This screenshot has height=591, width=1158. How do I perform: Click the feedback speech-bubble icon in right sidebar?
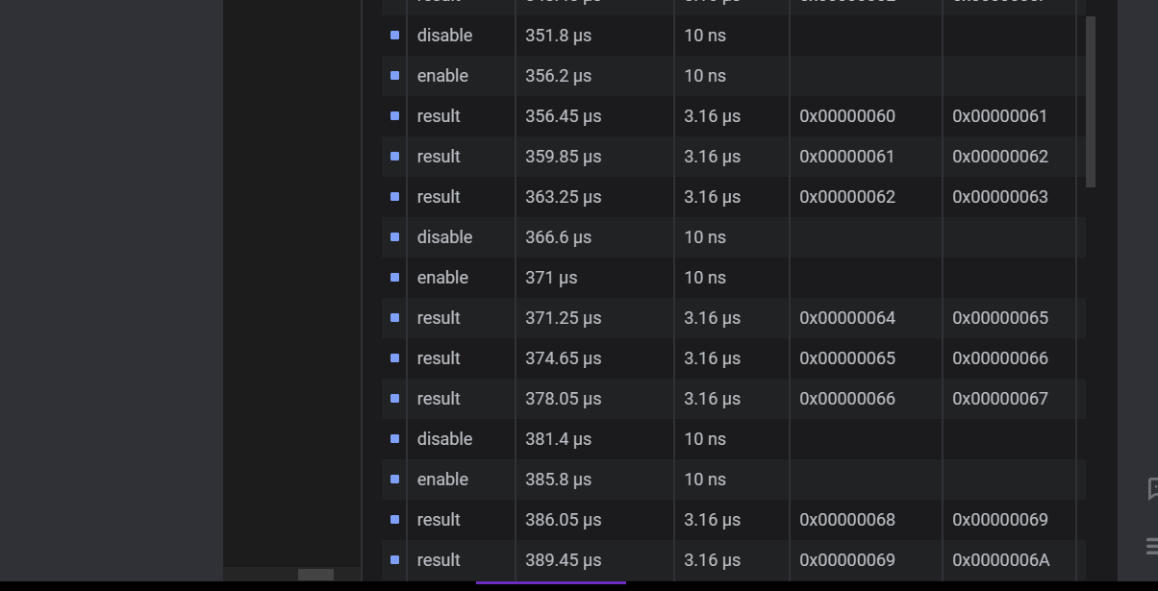pyautogui.click(x=1151, y=488)
